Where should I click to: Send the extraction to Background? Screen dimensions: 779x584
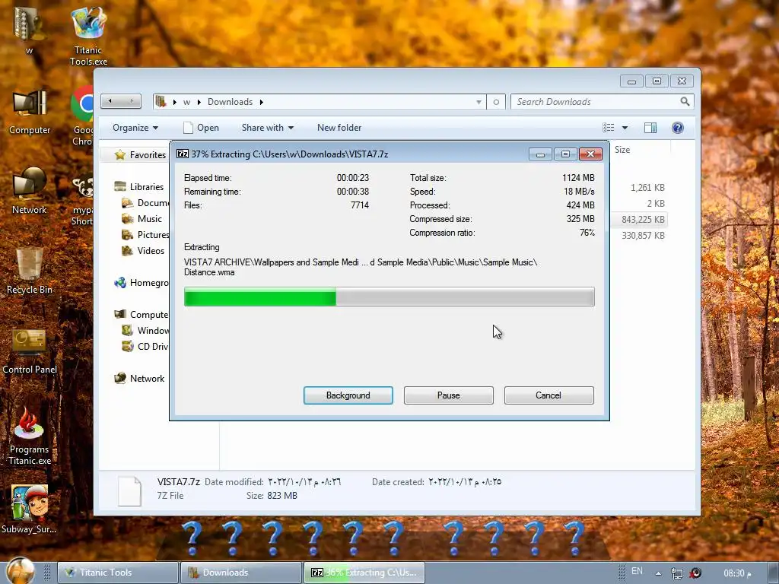[348, 395]
